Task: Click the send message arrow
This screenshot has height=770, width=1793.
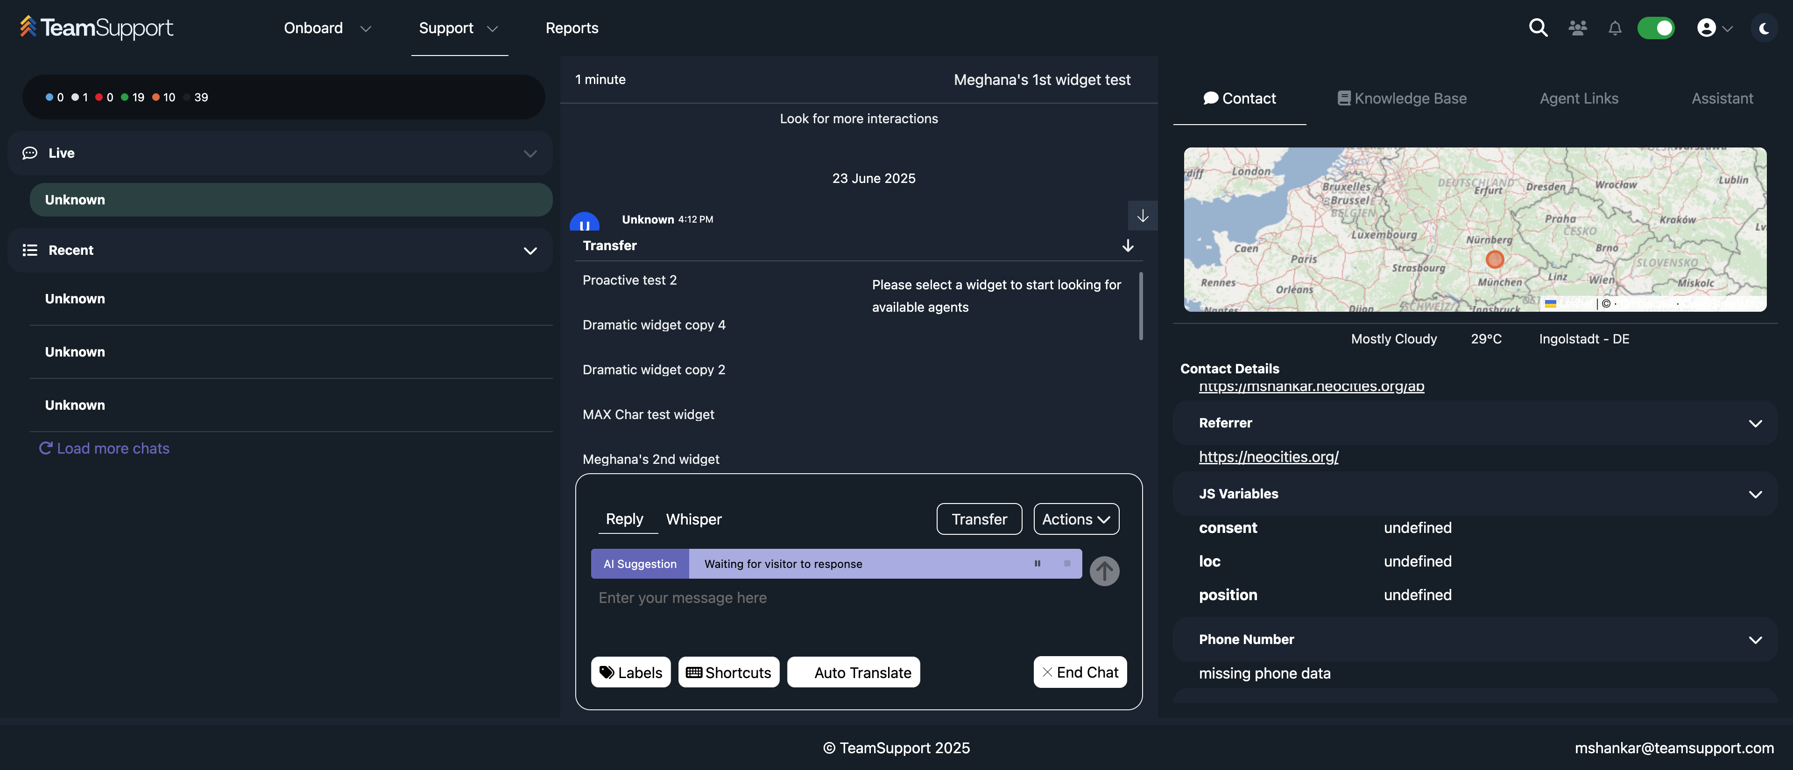Action: (1104, 571)
